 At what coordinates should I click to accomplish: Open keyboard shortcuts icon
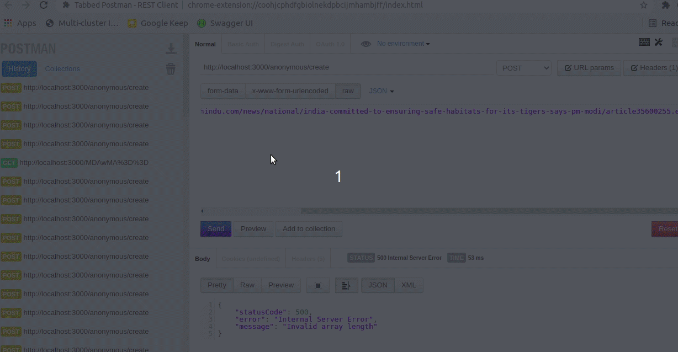(644, 42)
